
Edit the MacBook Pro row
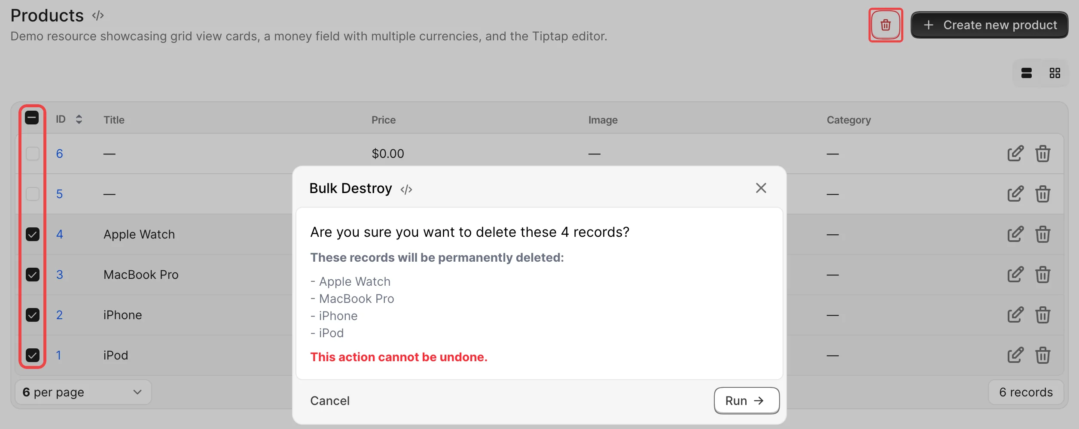pyautogui.click(x=1015, y=275)
